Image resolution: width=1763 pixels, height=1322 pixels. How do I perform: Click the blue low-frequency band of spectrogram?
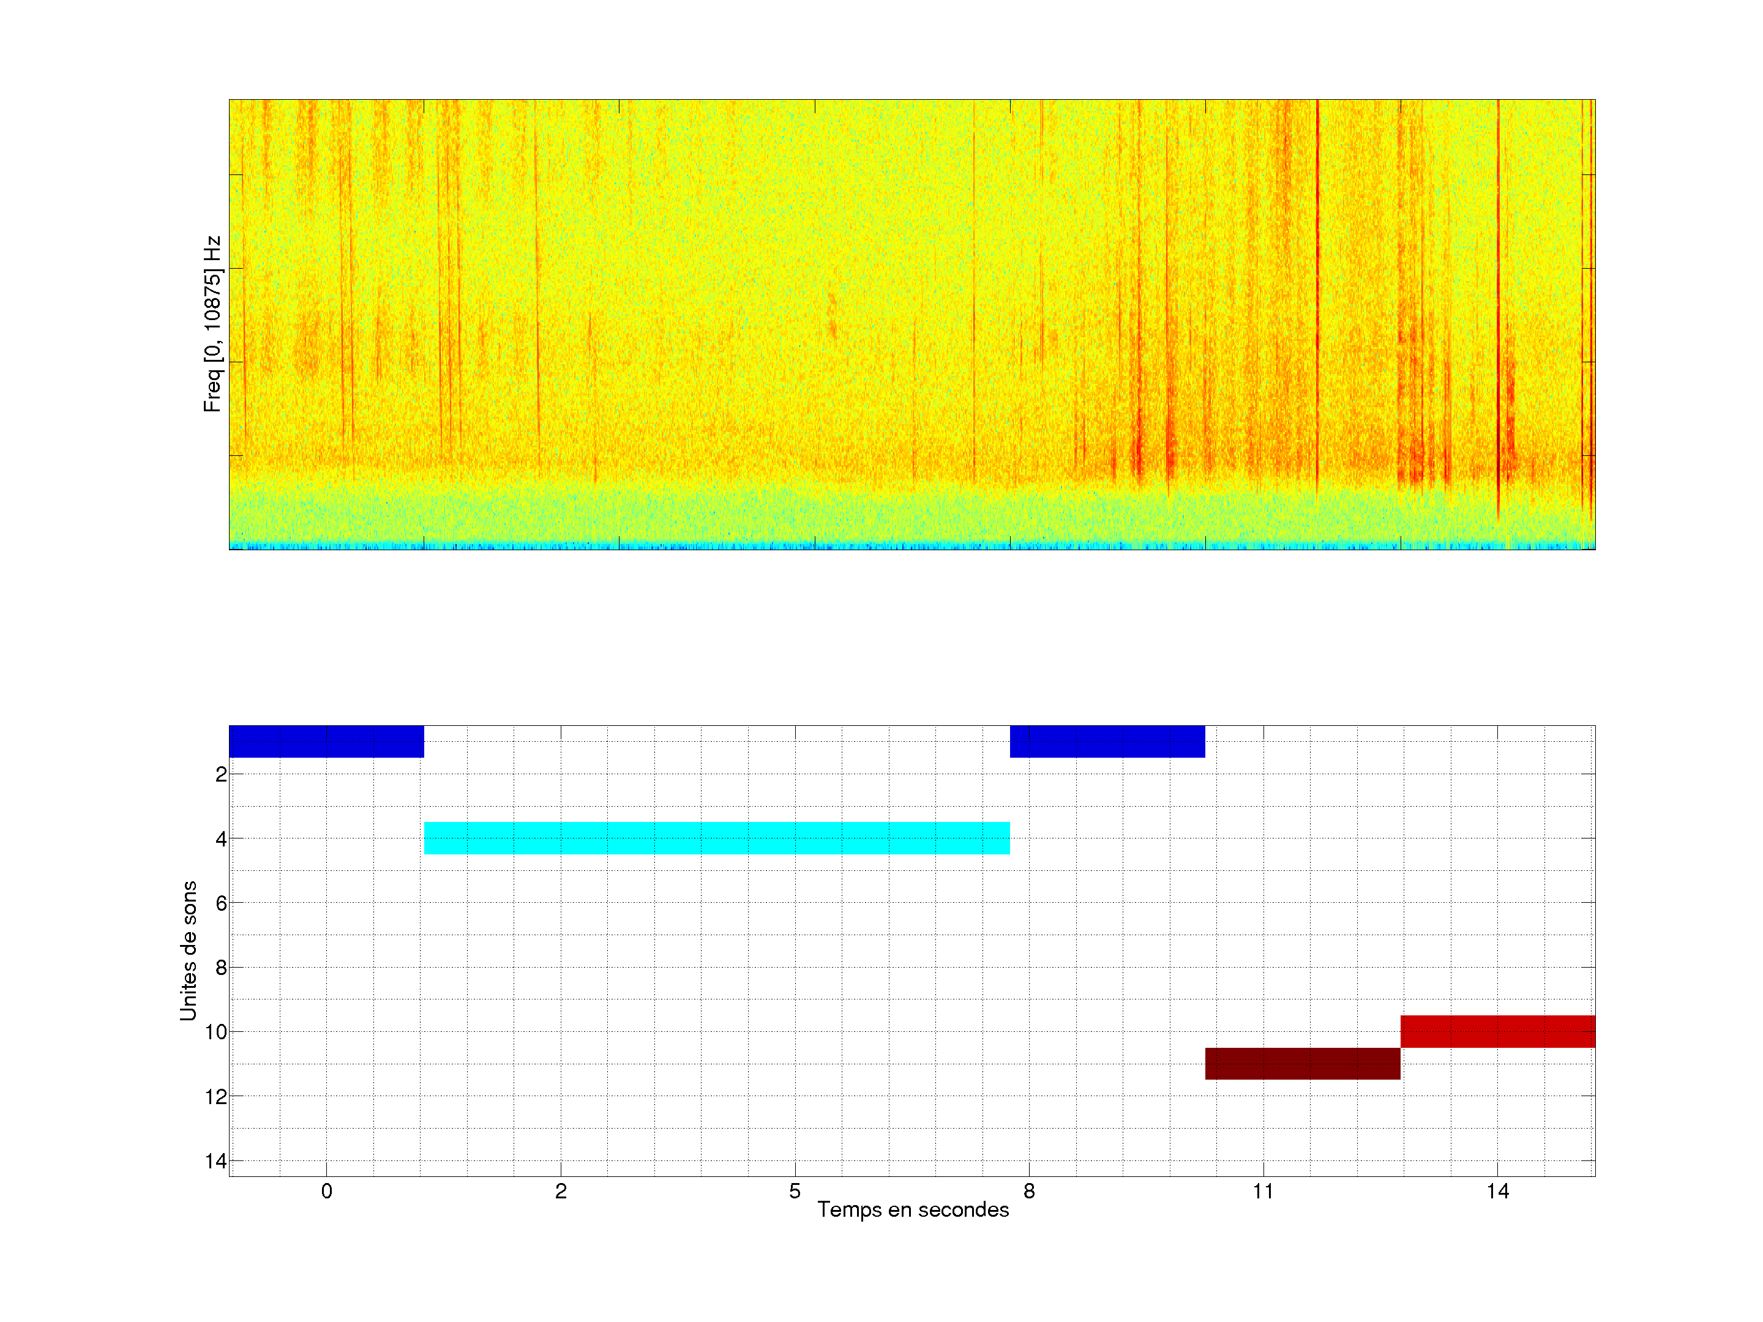[x=911, y=547]
